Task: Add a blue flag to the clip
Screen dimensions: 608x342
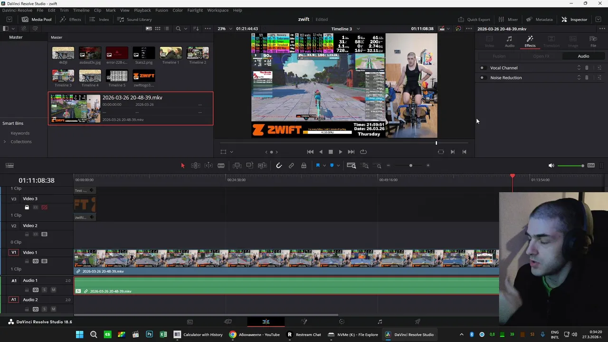Action: pos(318,165)
